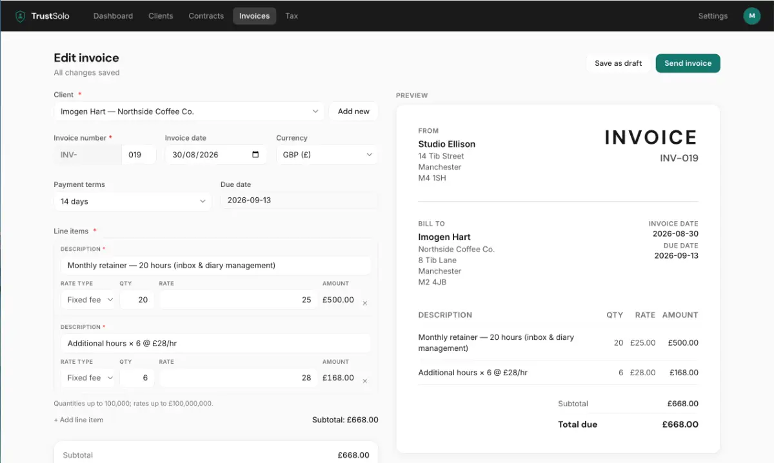Click the £500.00 amount in line items form
This screenshot has height=463, width=774.
[338, 300]
